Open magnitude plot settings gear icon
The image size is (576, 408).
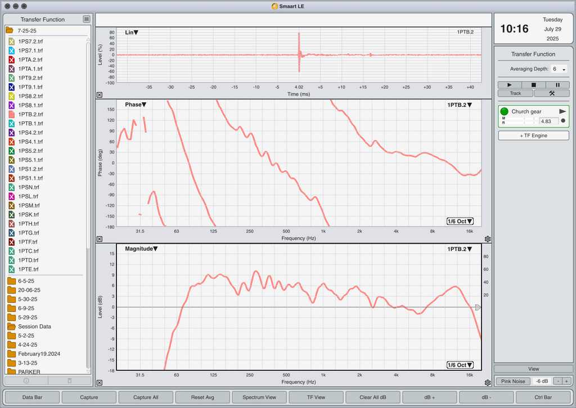pos(488,383)
